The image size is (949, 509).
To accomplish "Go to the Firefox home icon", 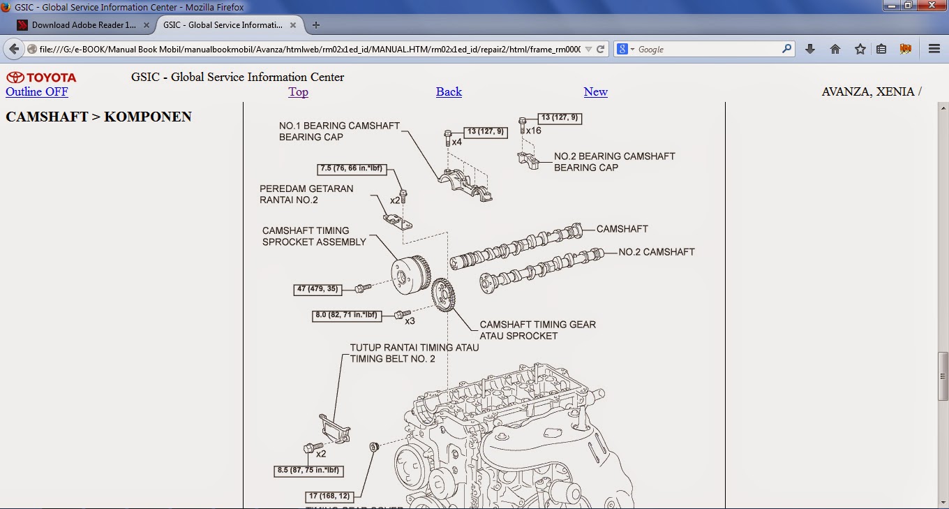I will [835, 49].
